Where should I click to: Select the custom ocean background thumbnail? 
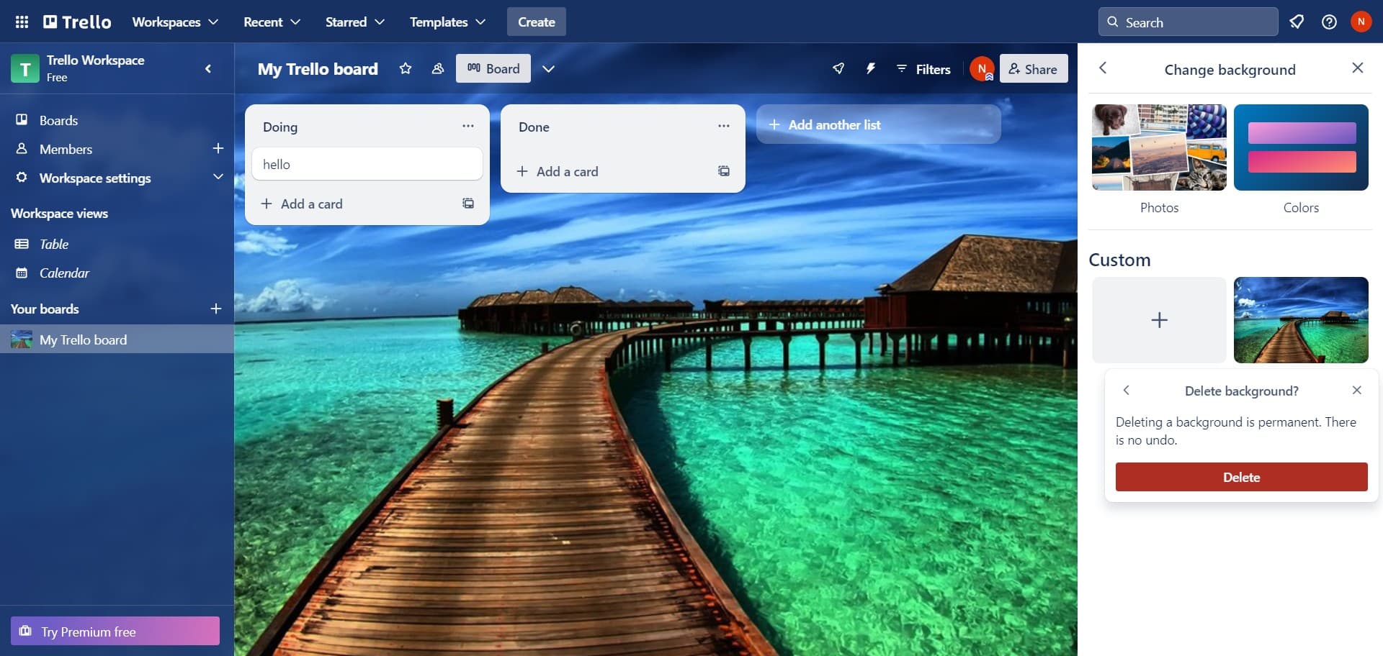[x=1301, y=320]
